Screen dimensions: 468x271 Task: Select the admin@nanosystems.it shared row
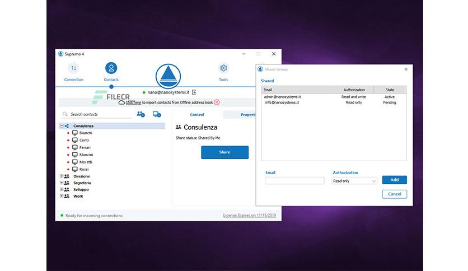click(334, 97)
